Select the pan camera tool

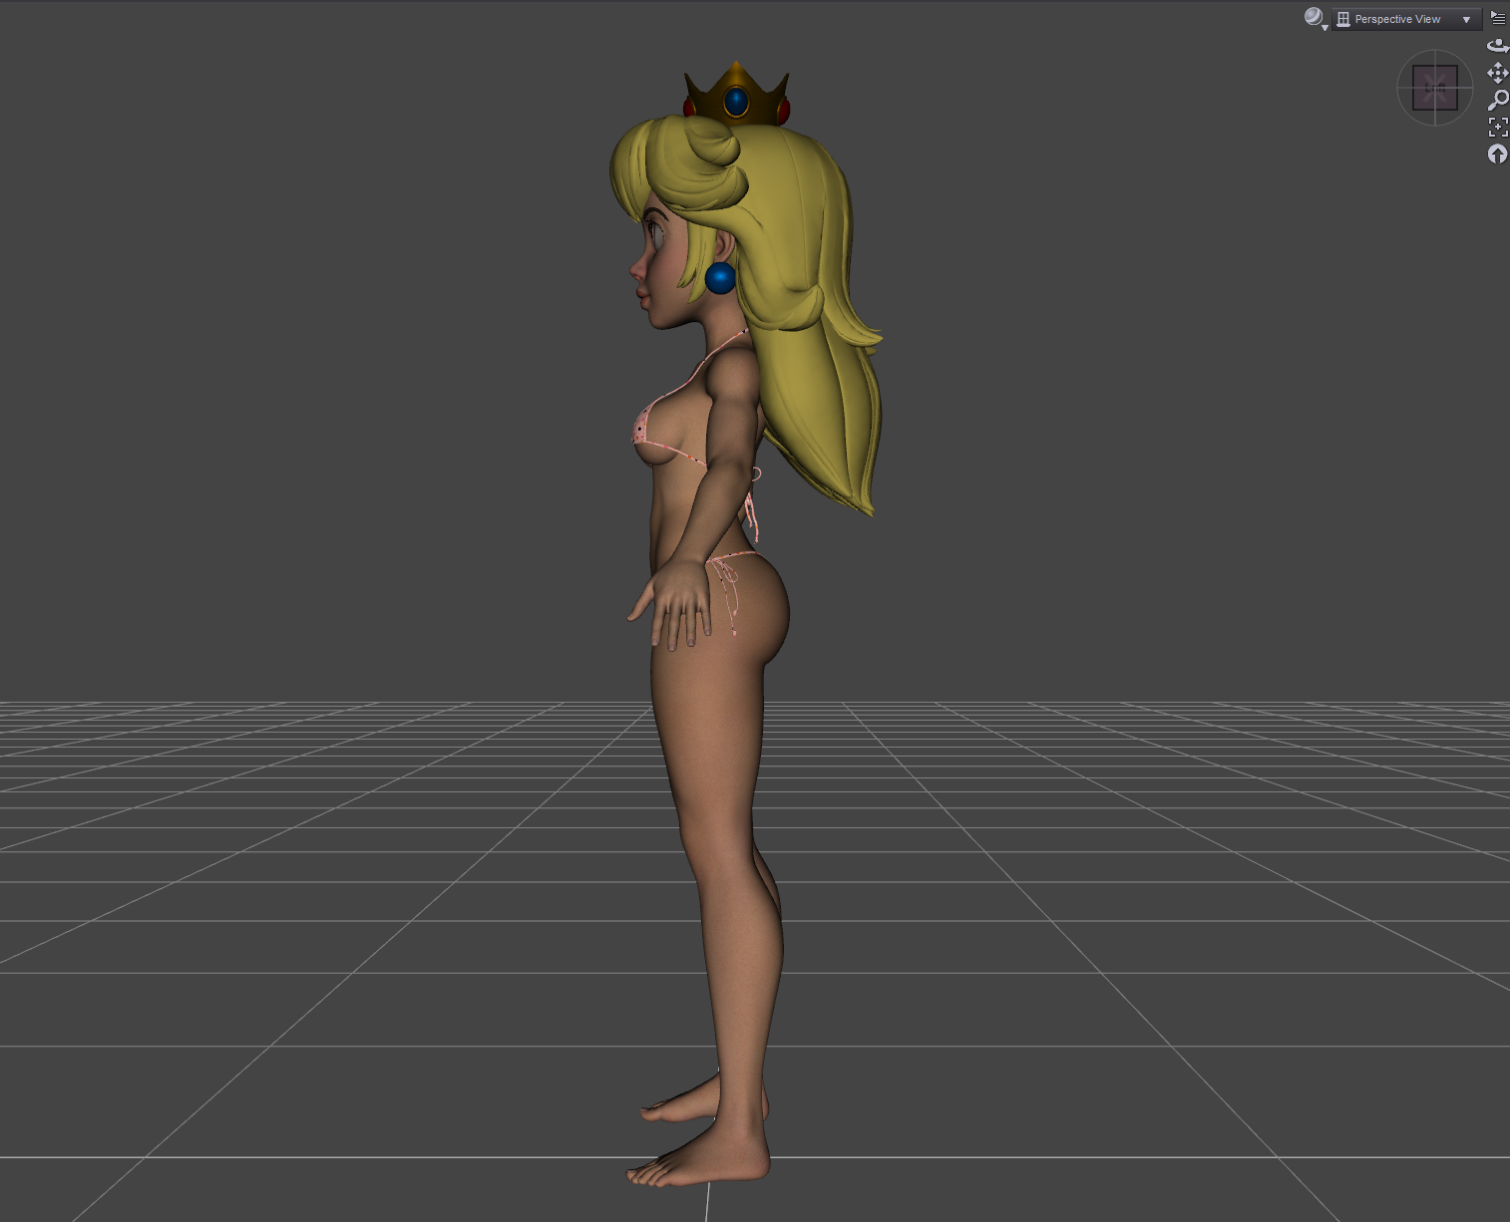click(1497, 73)
